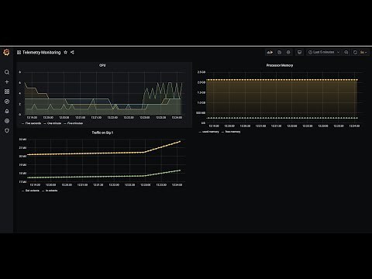Cycle view mode with the monitor icon

click(299, 52)
